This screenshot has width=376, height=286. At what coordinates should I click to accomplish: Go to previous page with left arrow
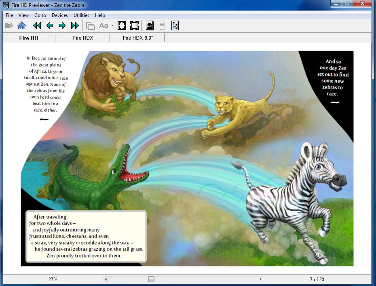50,26
